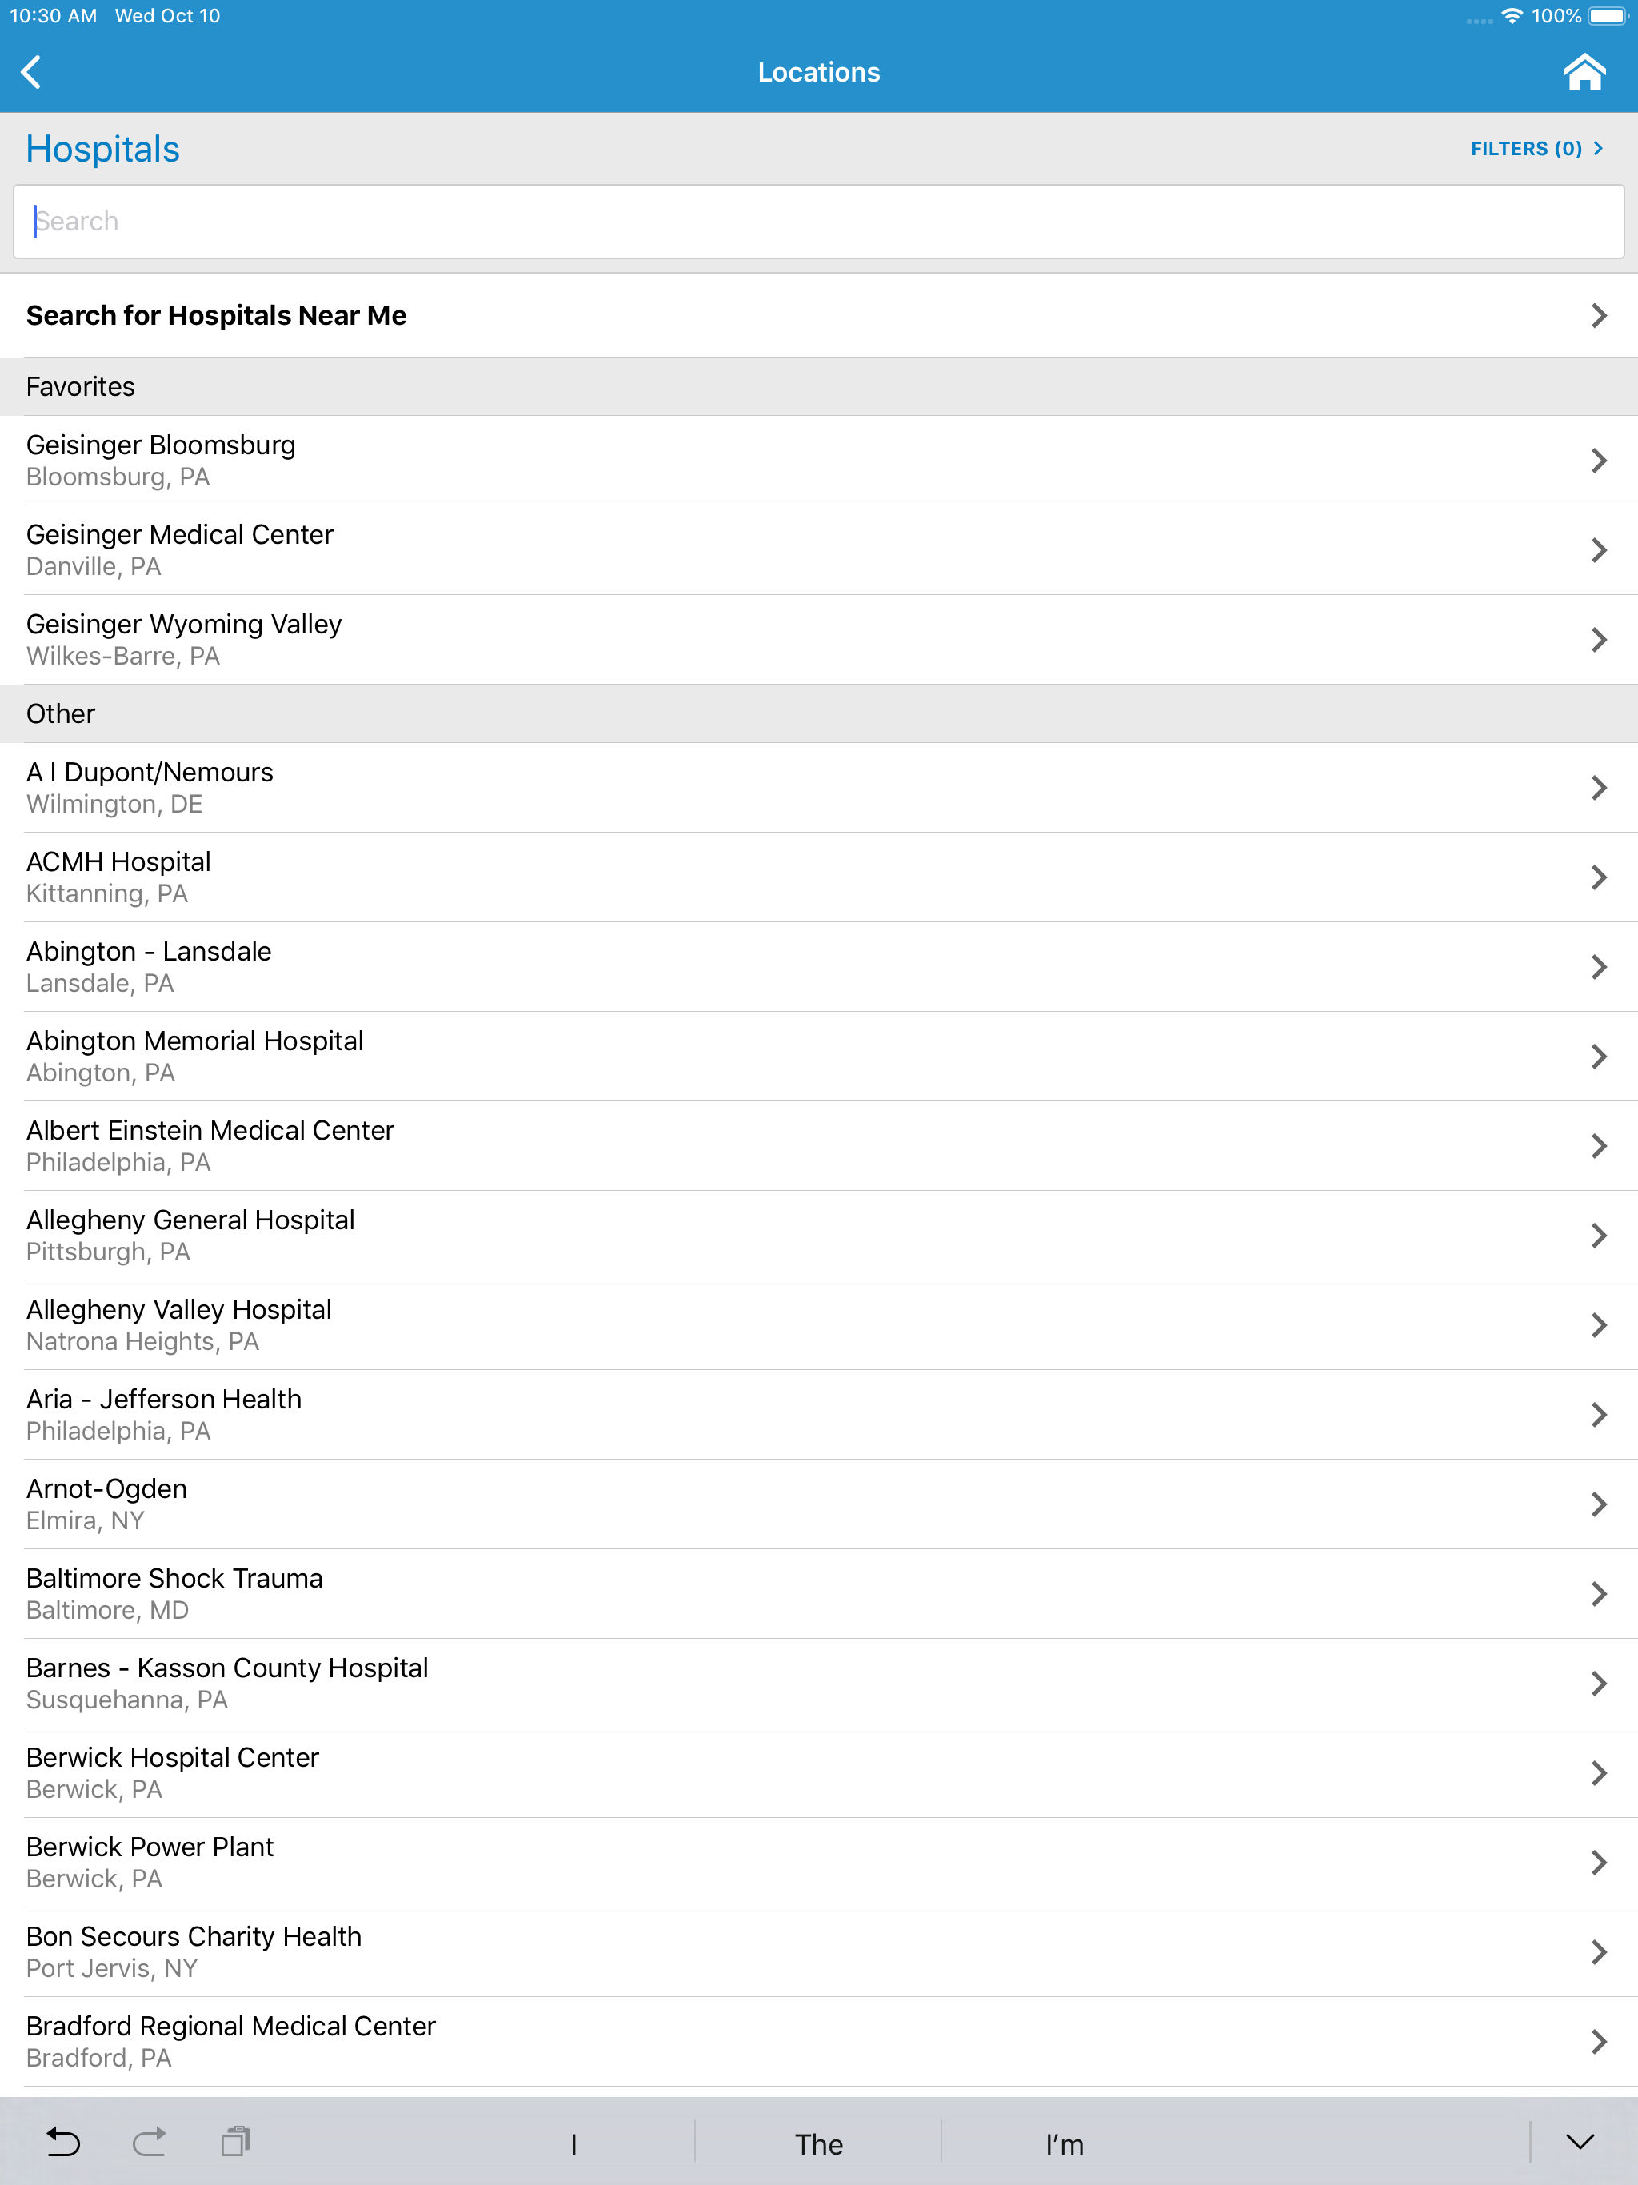Open FILTERS (0) options
Screen dimensions: 1638x2185
[x=1536, y=148]
